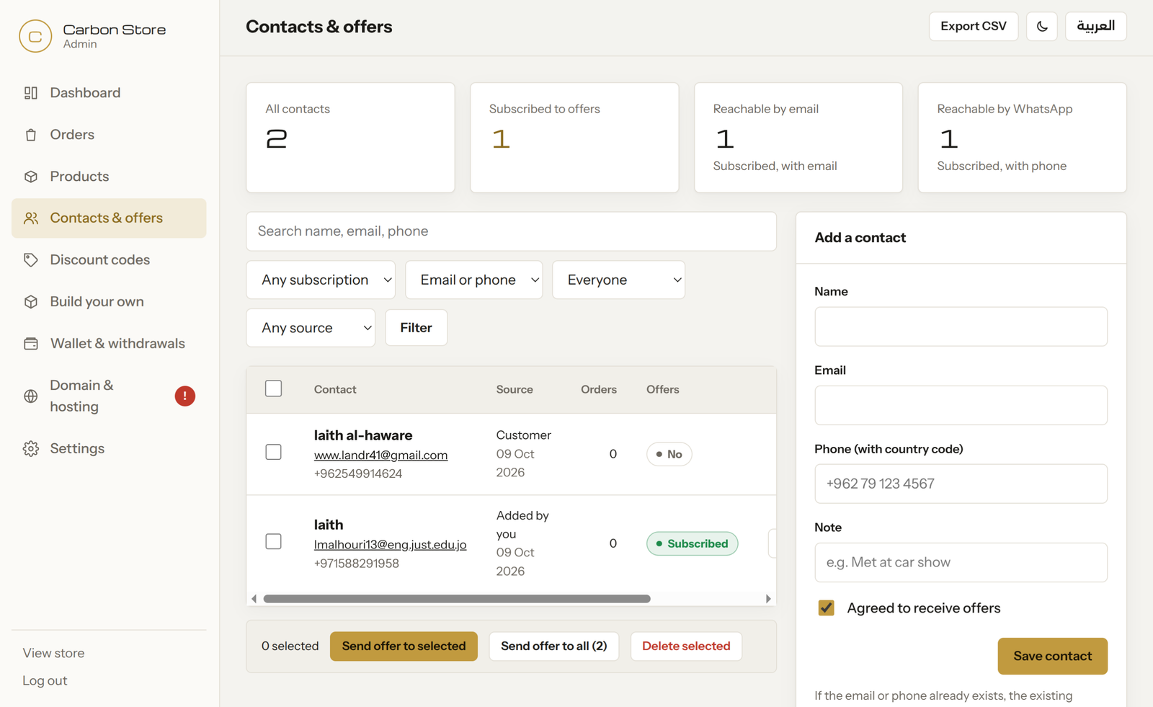Open Wallet & withdrawals section

click(109, 344)
